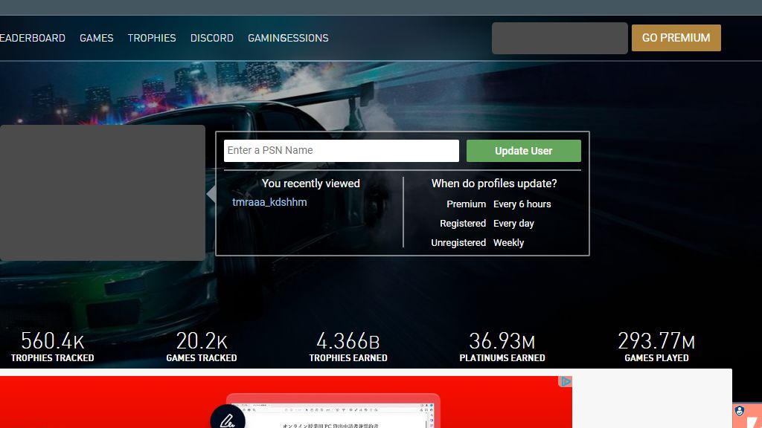762x428 pixels.
Task: Click the grey box beside Go Premium
Action: pos(560,38)
